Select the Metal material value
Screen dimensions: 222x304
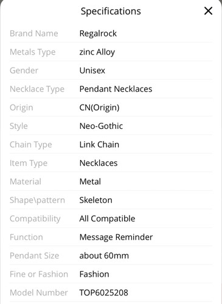[x=90, y=182]
